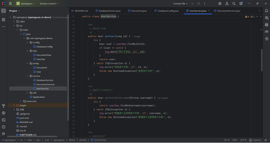Collapse the src folder
270x143 pixels.
click(x=14, y=26)
